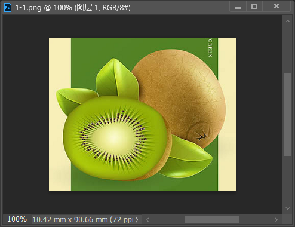Close the 1-1.png document window
Image resolution: width=295 pixels, height=227 pixels.
pos(276,7)
